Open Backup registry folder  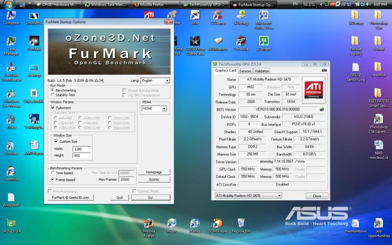point(356,46)
